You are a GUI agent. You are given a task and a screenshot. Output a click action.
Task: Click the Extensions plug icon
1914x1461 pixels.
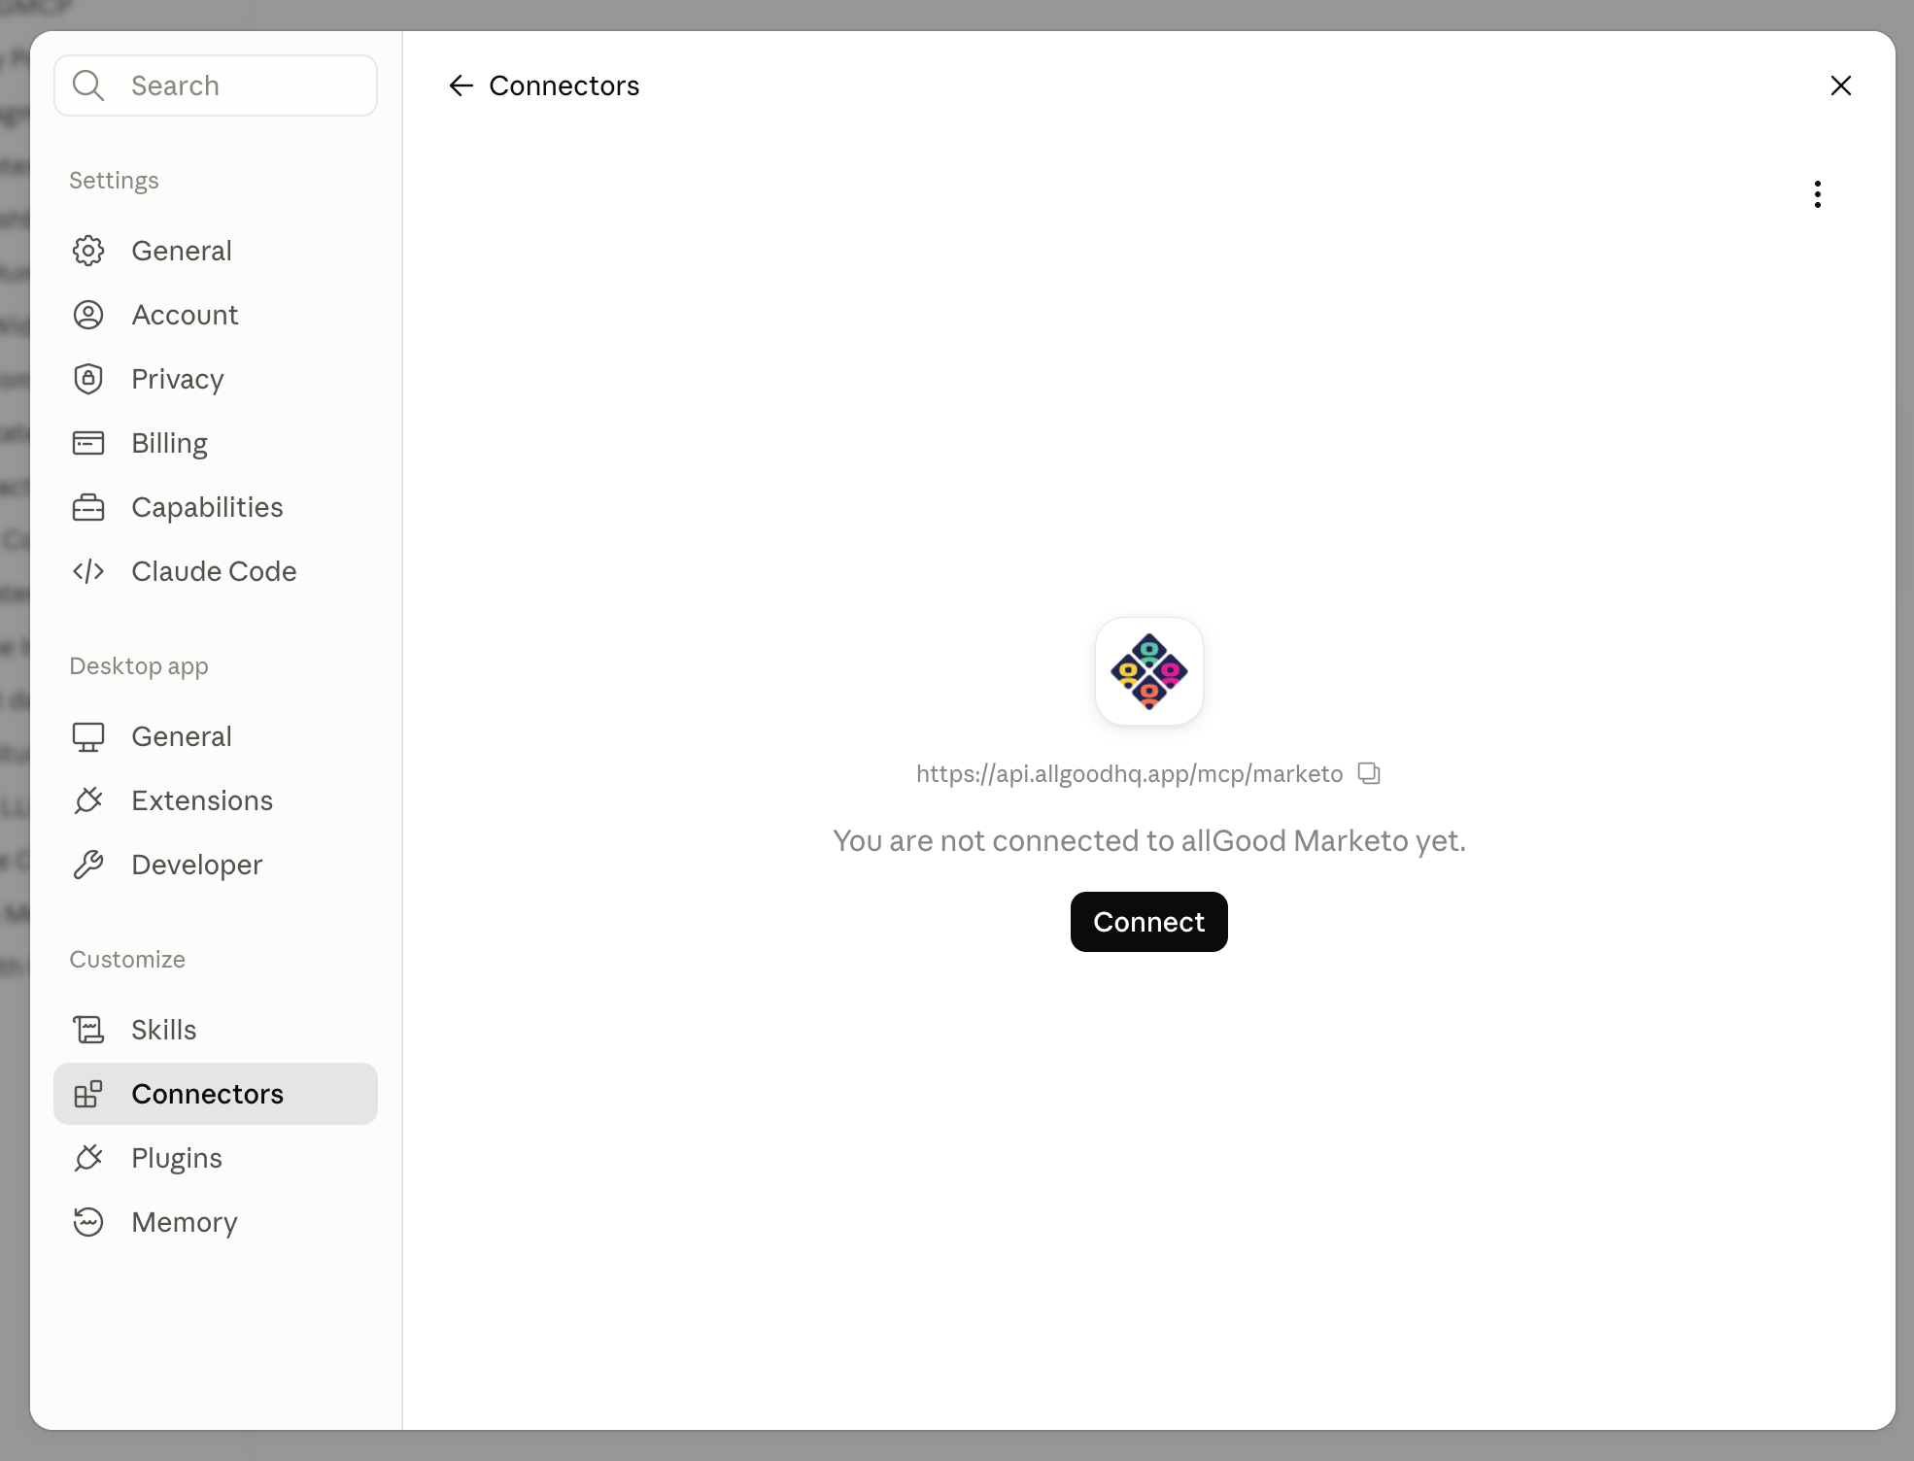click(x=88, y=800)
